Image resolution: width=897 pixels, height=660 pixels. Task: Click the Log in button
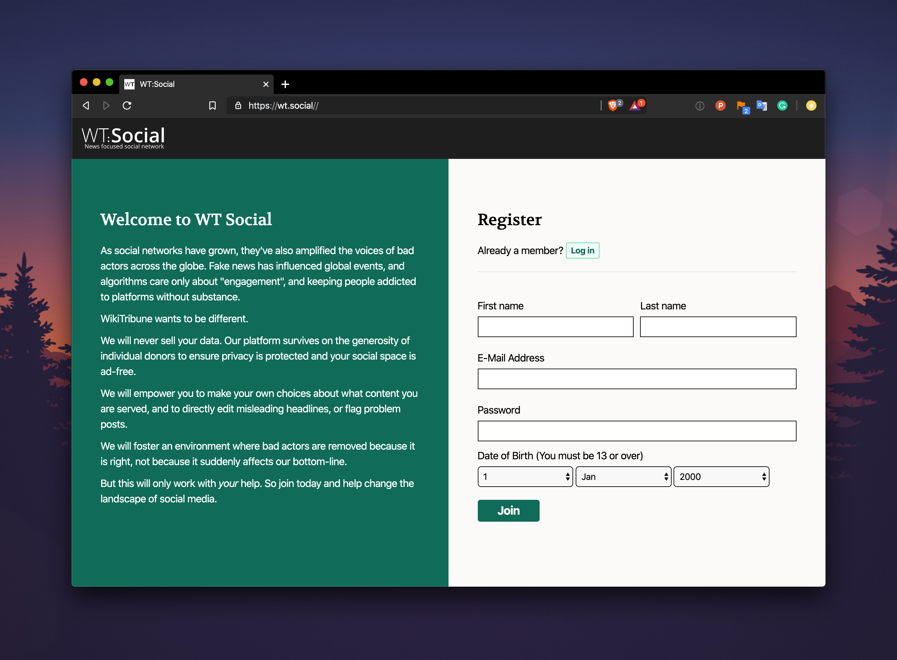(582, 251)
